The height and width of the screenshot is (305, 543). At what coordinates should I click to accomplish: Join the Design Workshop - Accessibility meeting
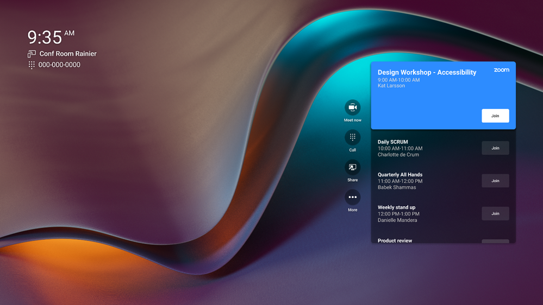[495, 116]
